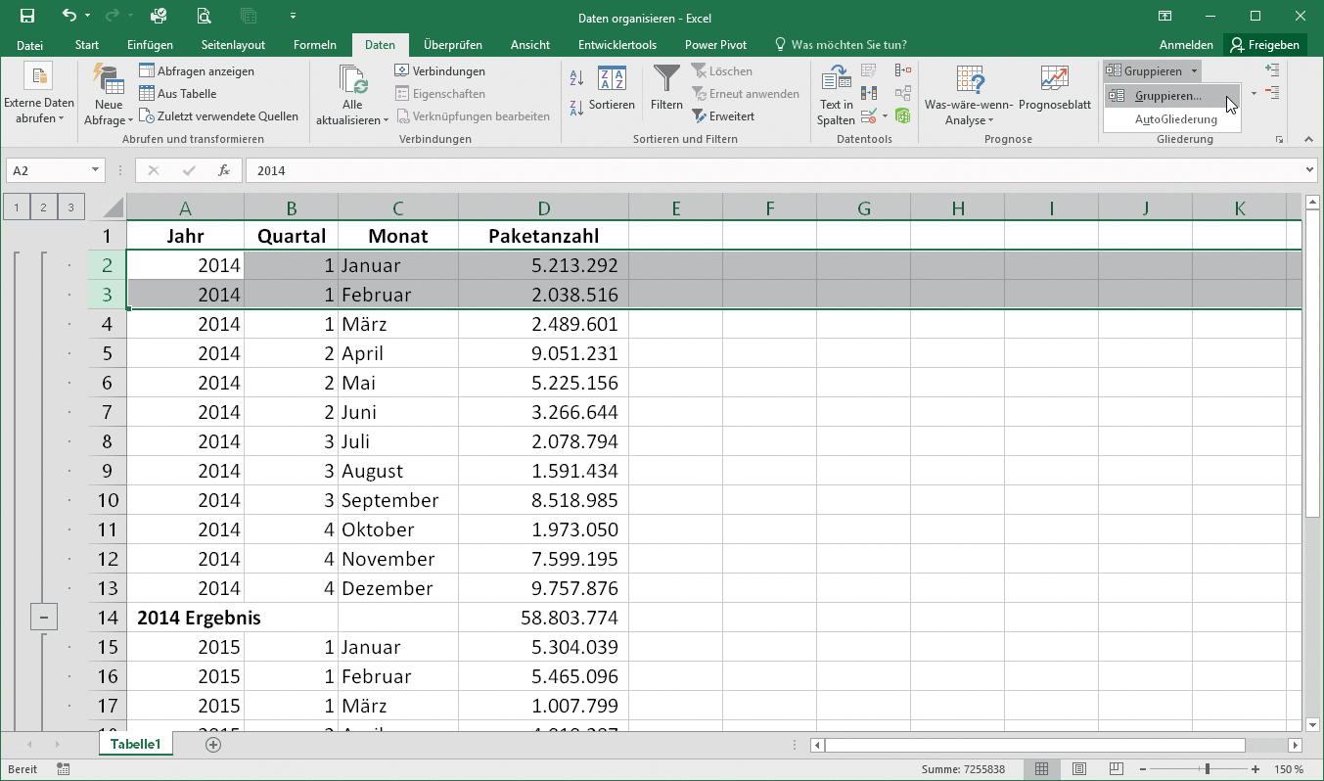Image resolution: width=1324 pixels, height=781 pixels.
Task: Open the Neue Abfrage dropdown
Action: [x=109, y=96]
